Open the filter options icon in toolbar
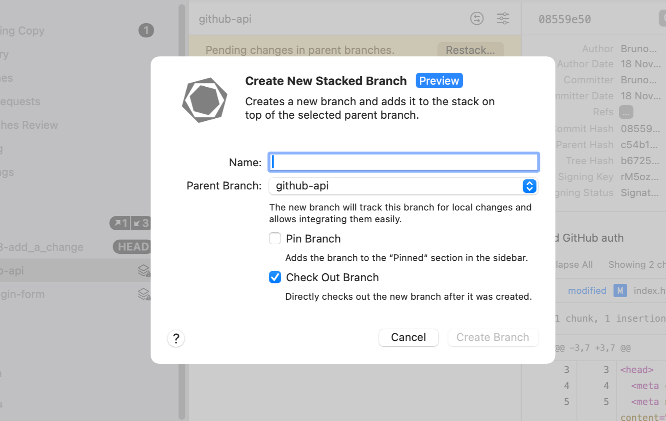This screenshot has width=666, height=421. (503, 19)
